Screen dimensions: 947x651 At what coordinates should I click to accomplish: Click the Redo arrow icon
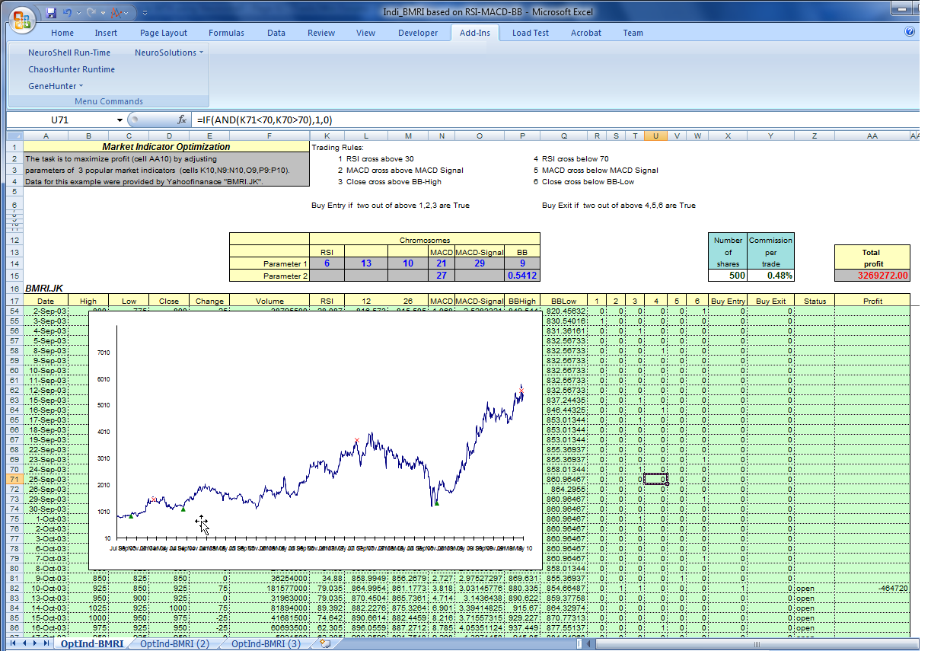(x=92, y=12)
